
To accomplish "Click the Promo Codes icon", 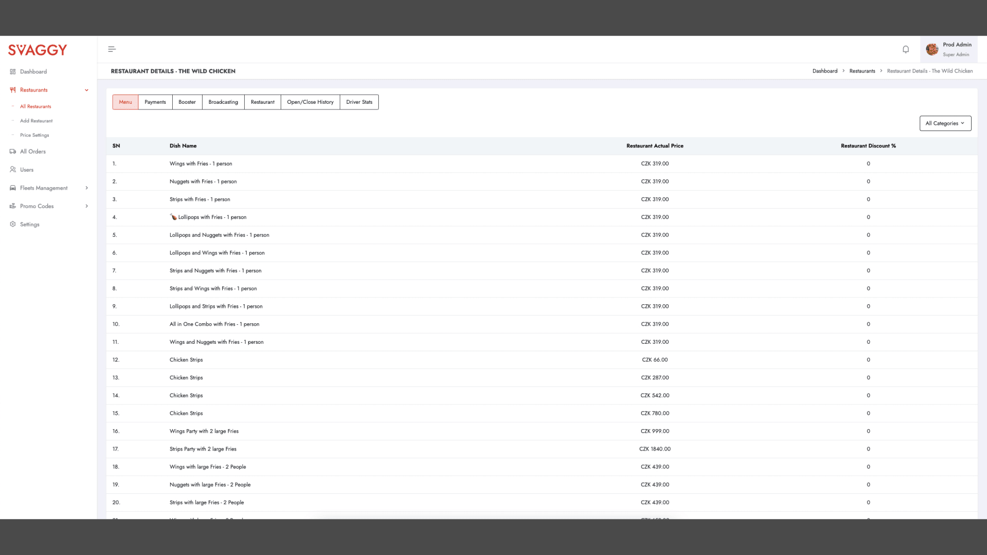I will [x=13, y=206].
